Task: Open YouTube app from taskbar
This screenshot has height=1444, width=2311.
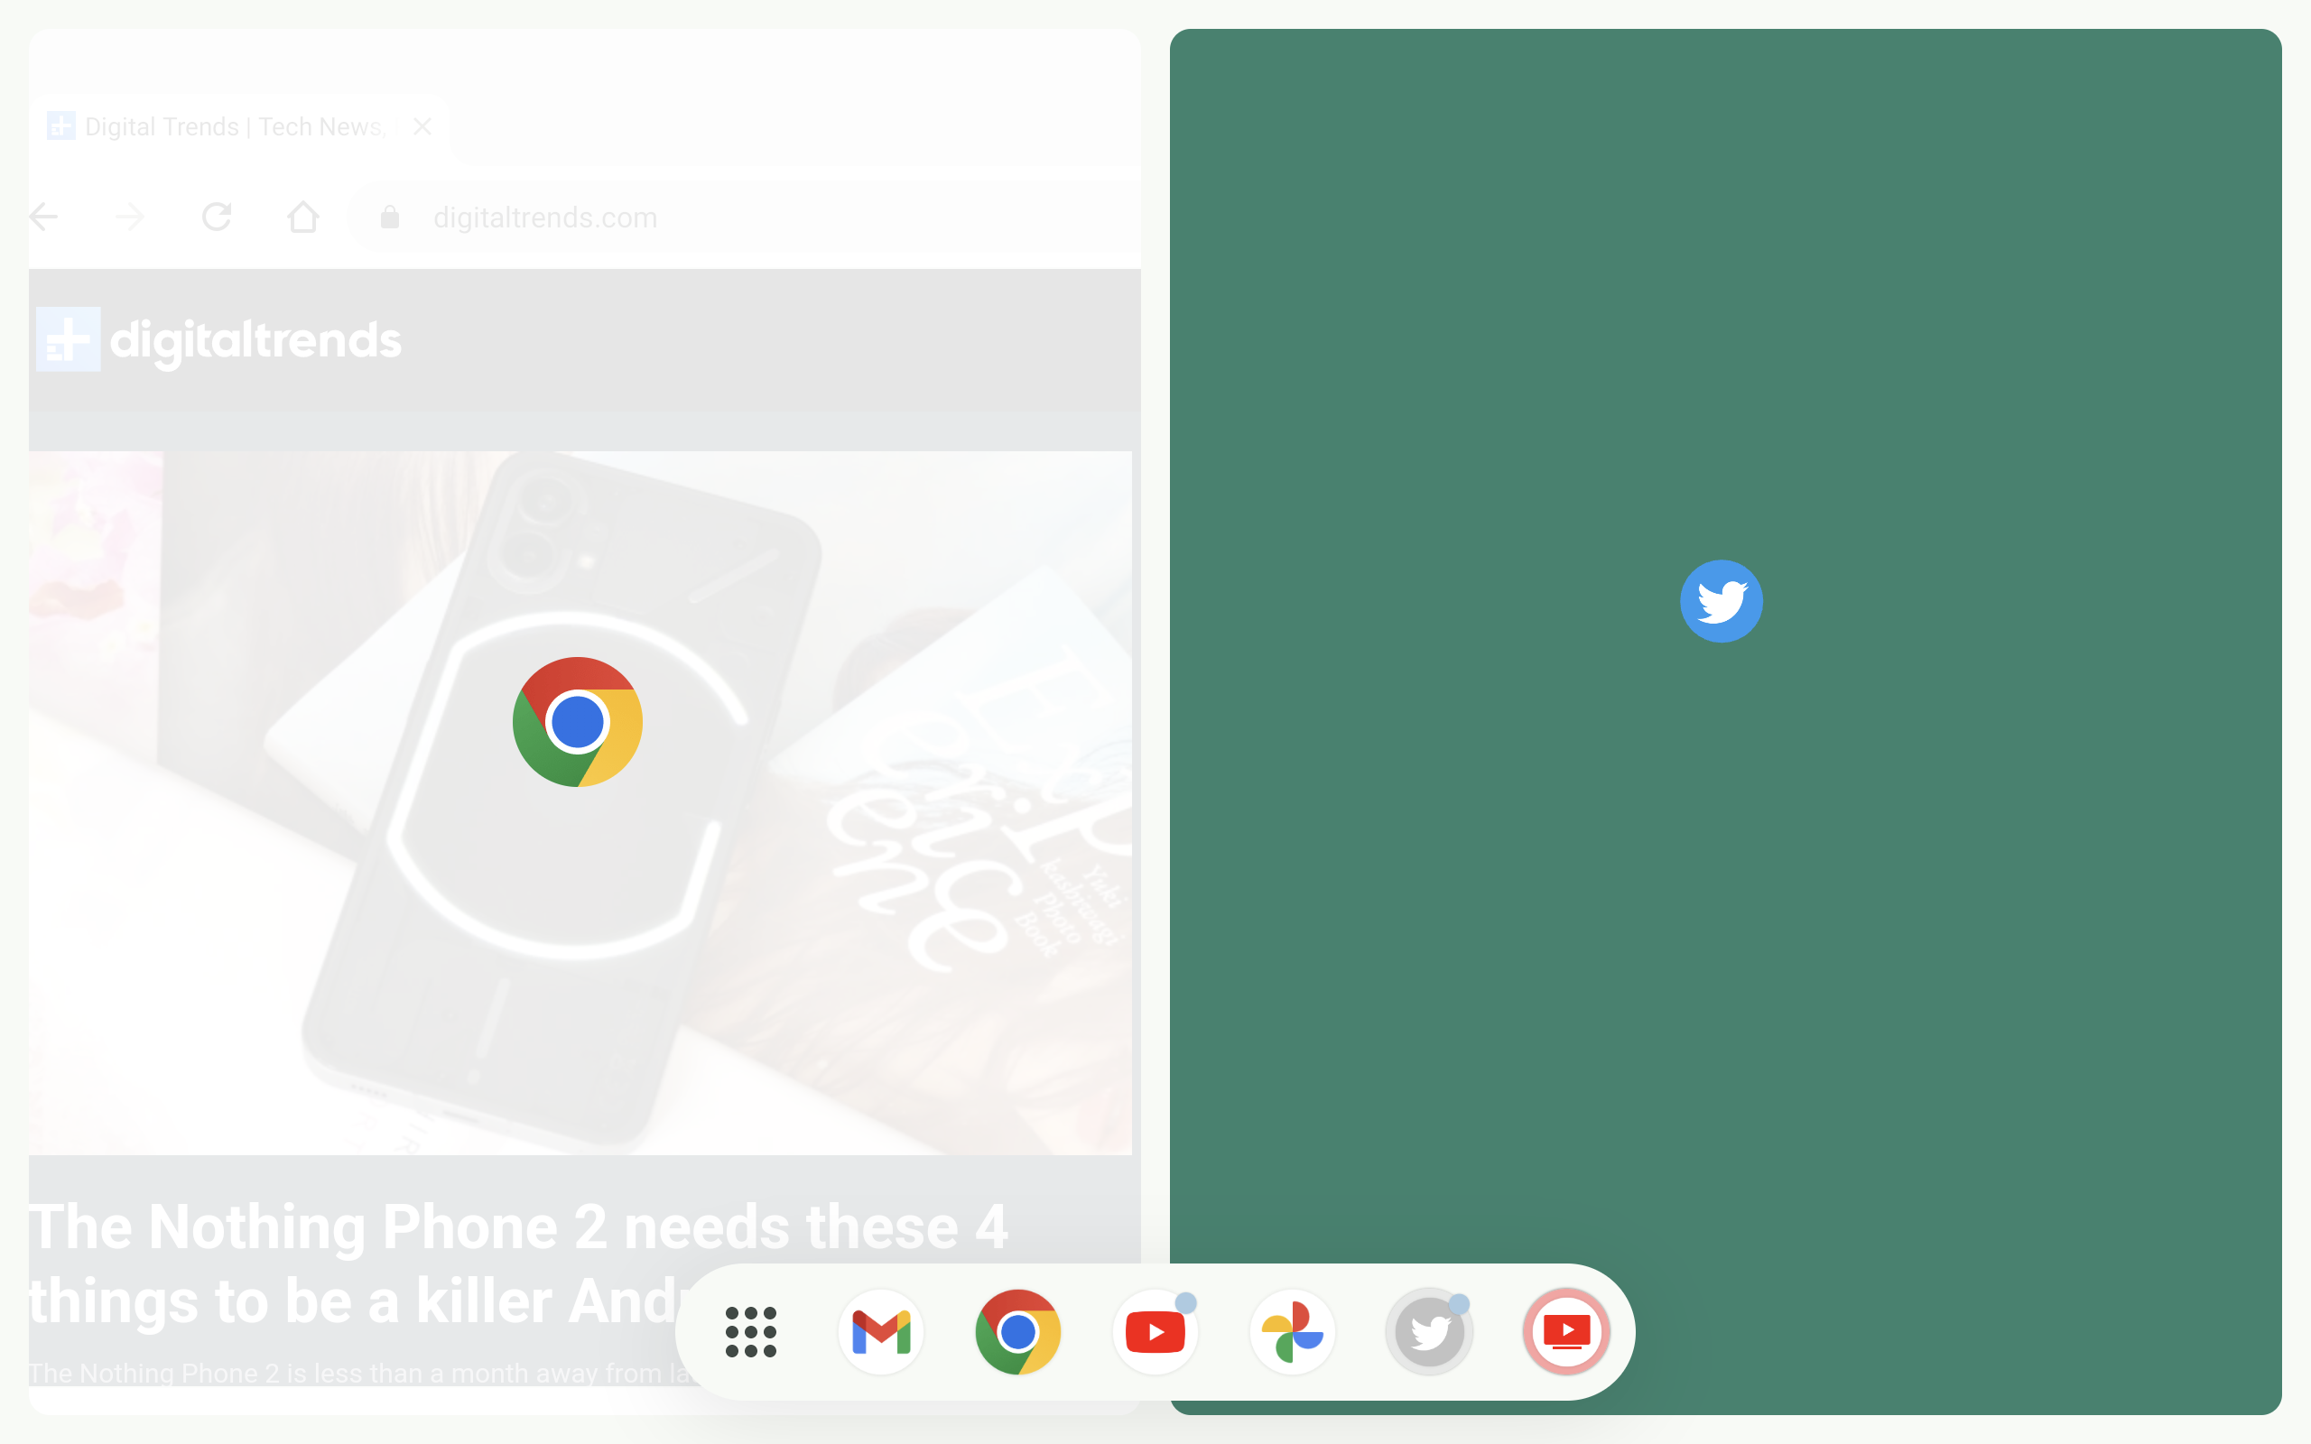Action: [1155, 1331]
